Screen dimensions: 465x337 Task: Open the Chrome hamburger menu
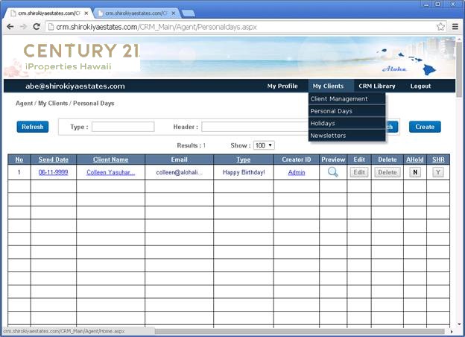(x=455, y=27)
